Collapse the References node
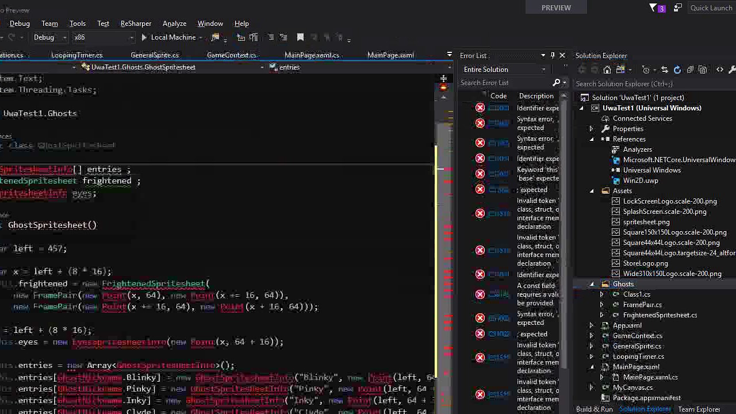 pyautogui.click(x=592, y=139)
